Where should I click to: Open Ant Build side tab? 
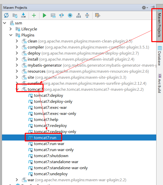(159, 83)
